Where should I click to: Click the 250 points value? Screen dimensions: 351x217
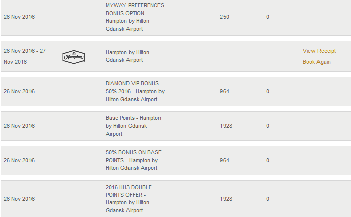click(225, 17)
